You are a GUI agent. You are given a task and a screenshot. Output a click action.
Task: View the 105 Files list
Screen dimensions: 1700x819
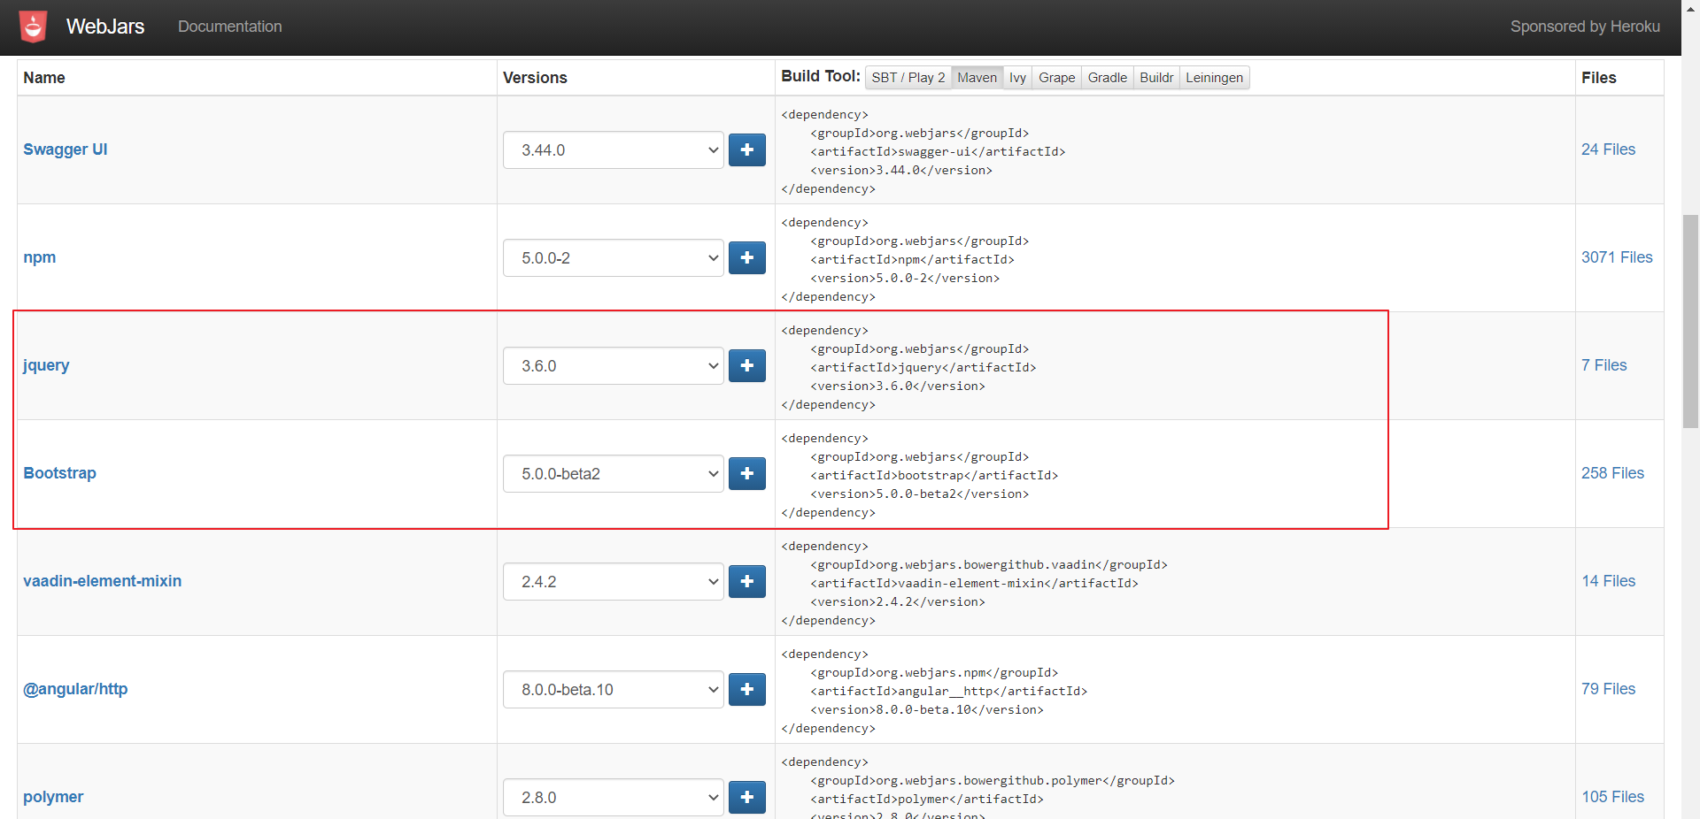click(1613, 797)
